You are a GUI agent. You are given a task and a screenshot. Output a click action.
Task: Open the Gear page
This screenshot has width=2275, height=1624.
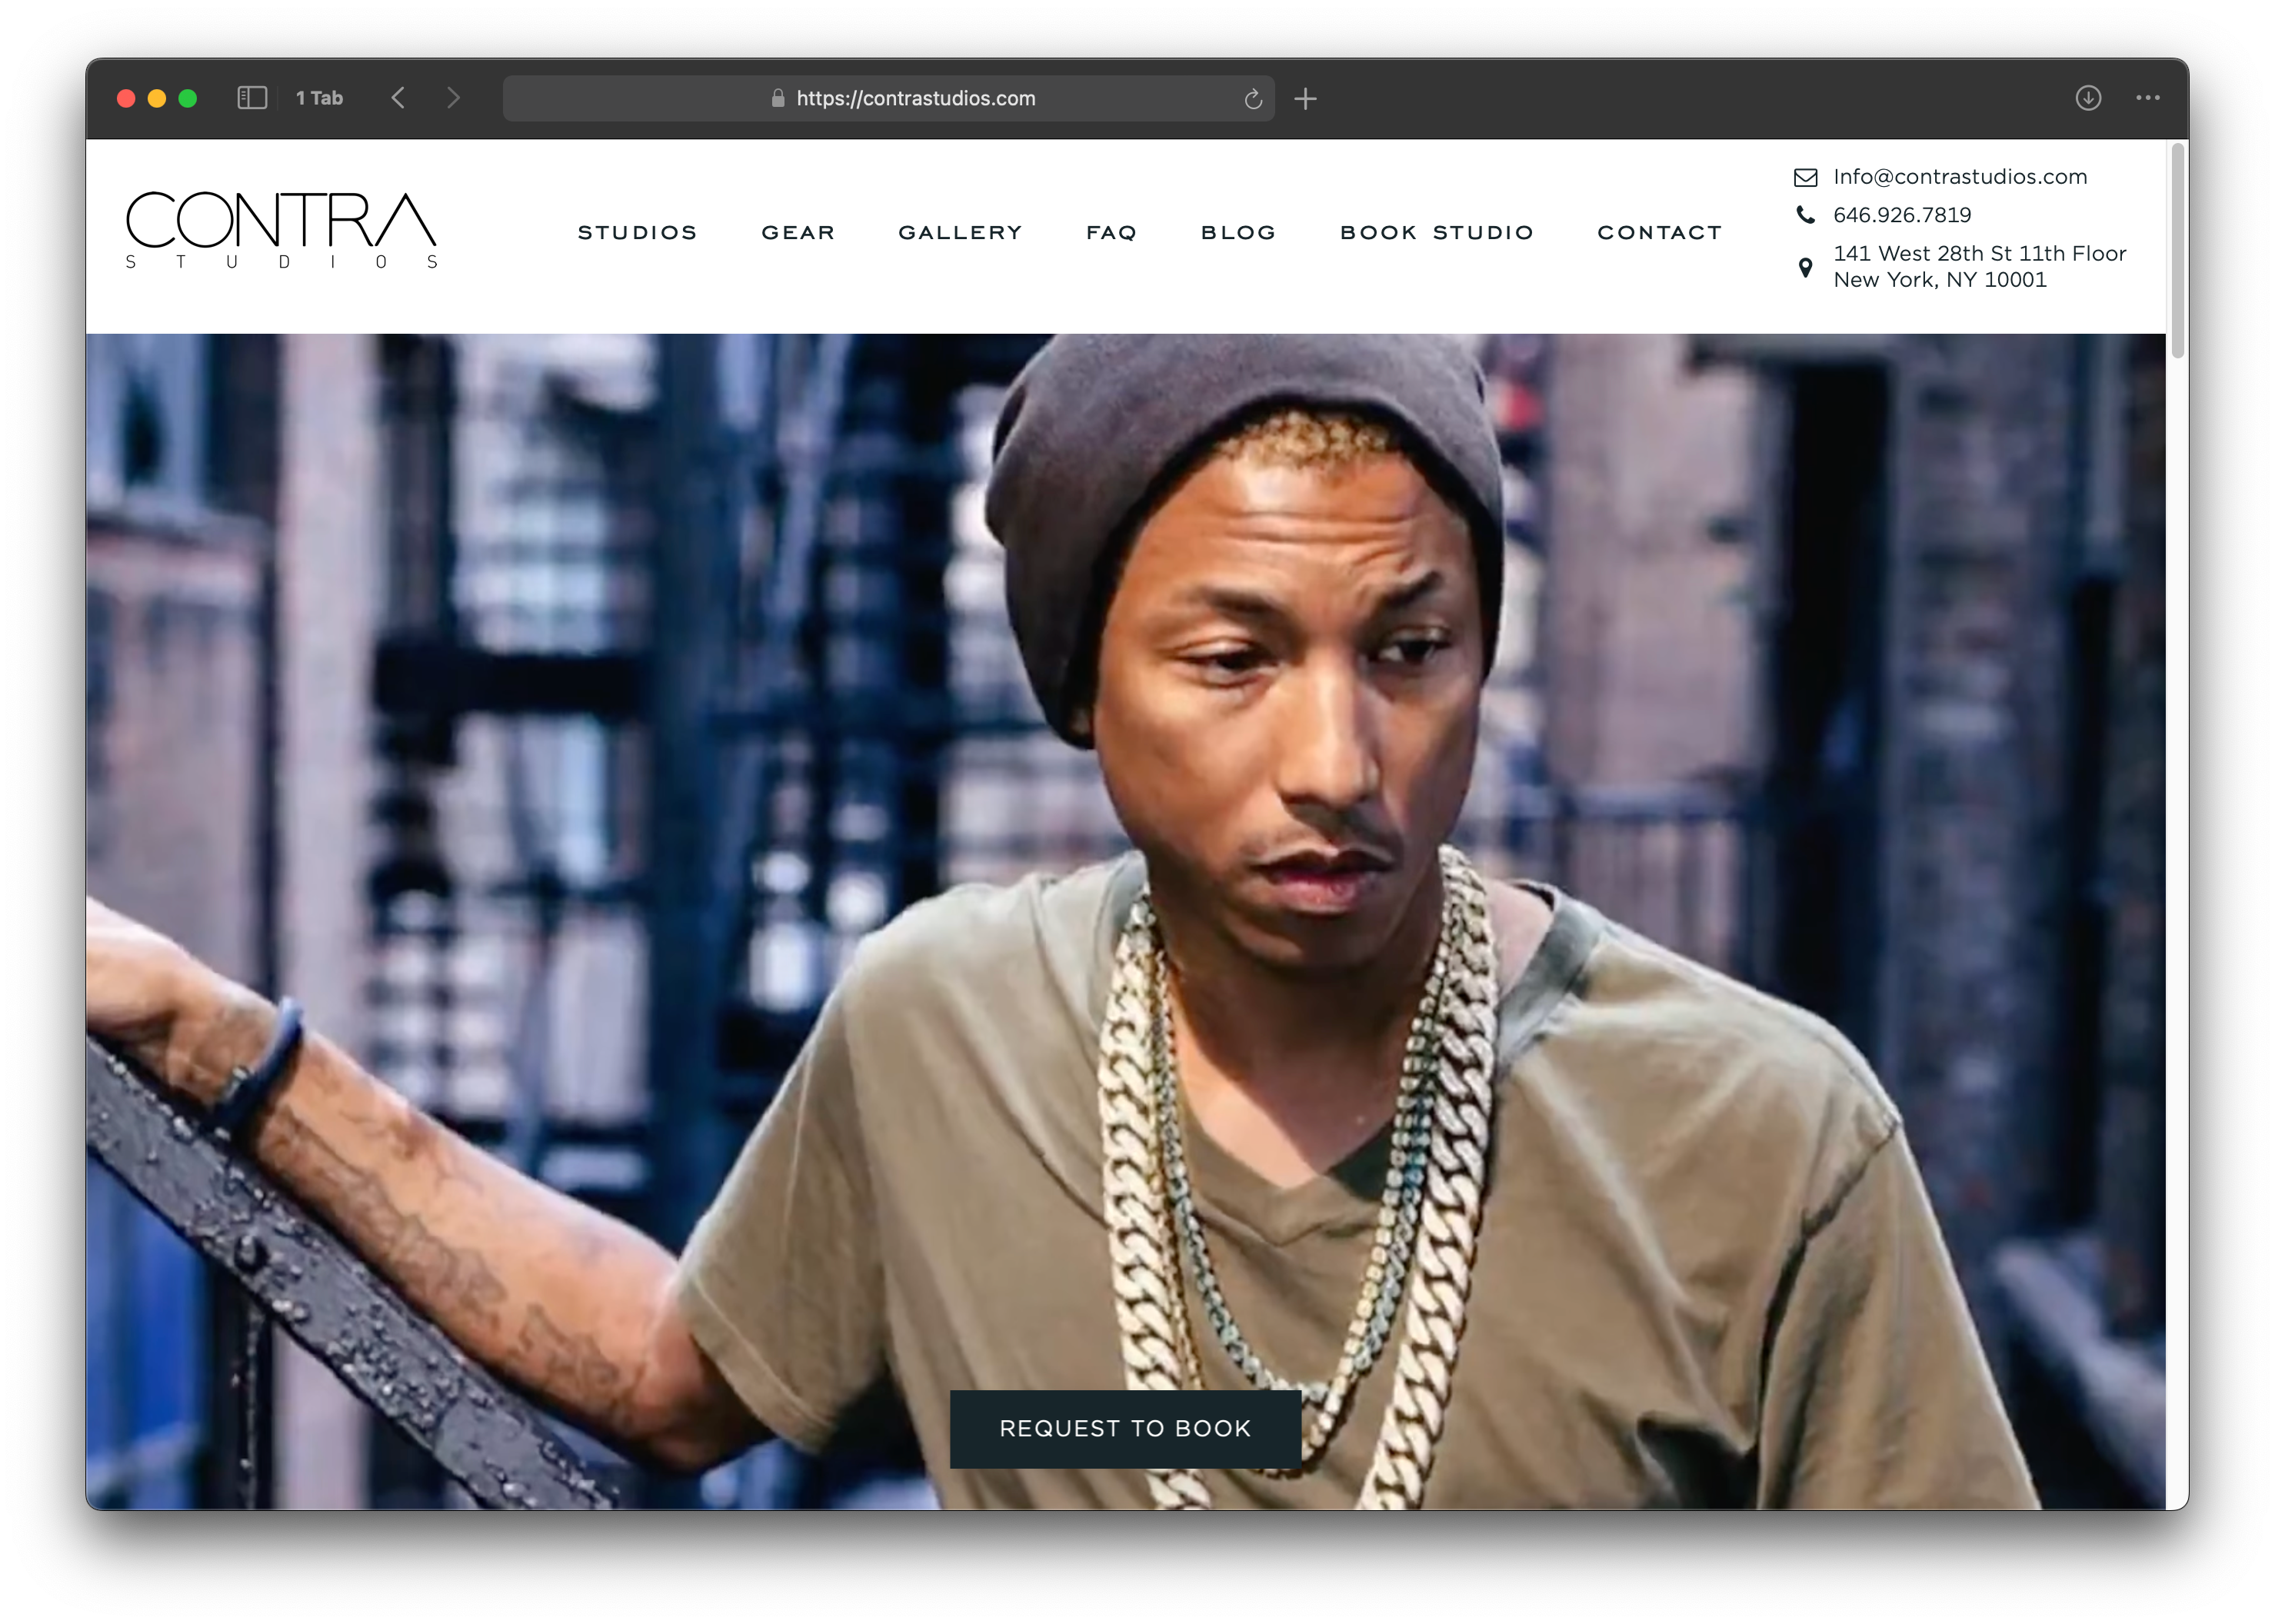click(798, 233)
